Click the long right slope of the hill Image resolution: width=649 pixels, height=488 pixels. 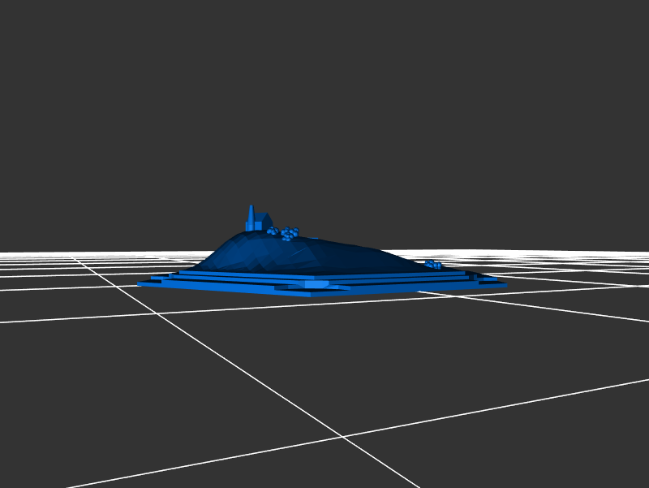(x=373, y=255)
